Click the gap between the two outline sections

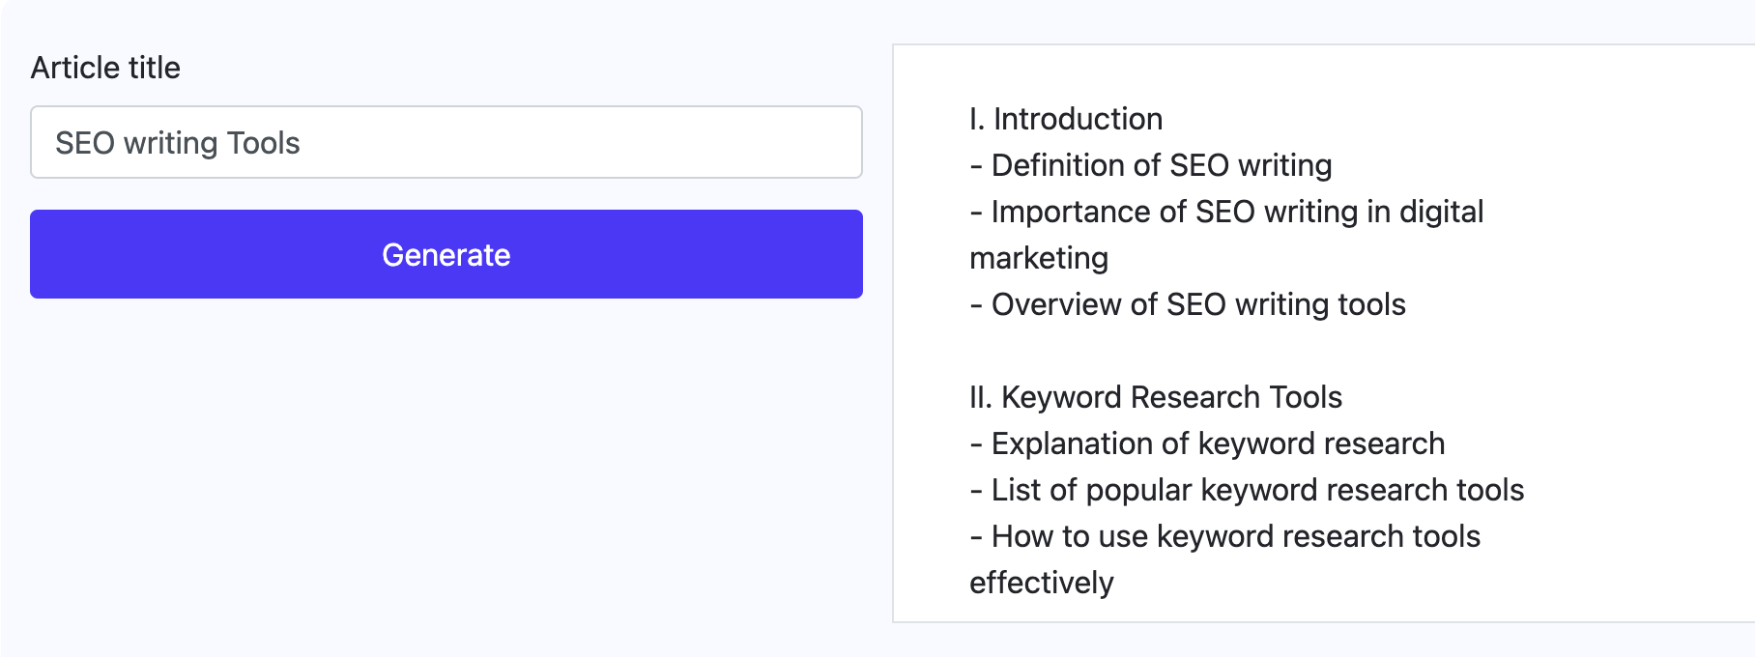pos(1256,351)
